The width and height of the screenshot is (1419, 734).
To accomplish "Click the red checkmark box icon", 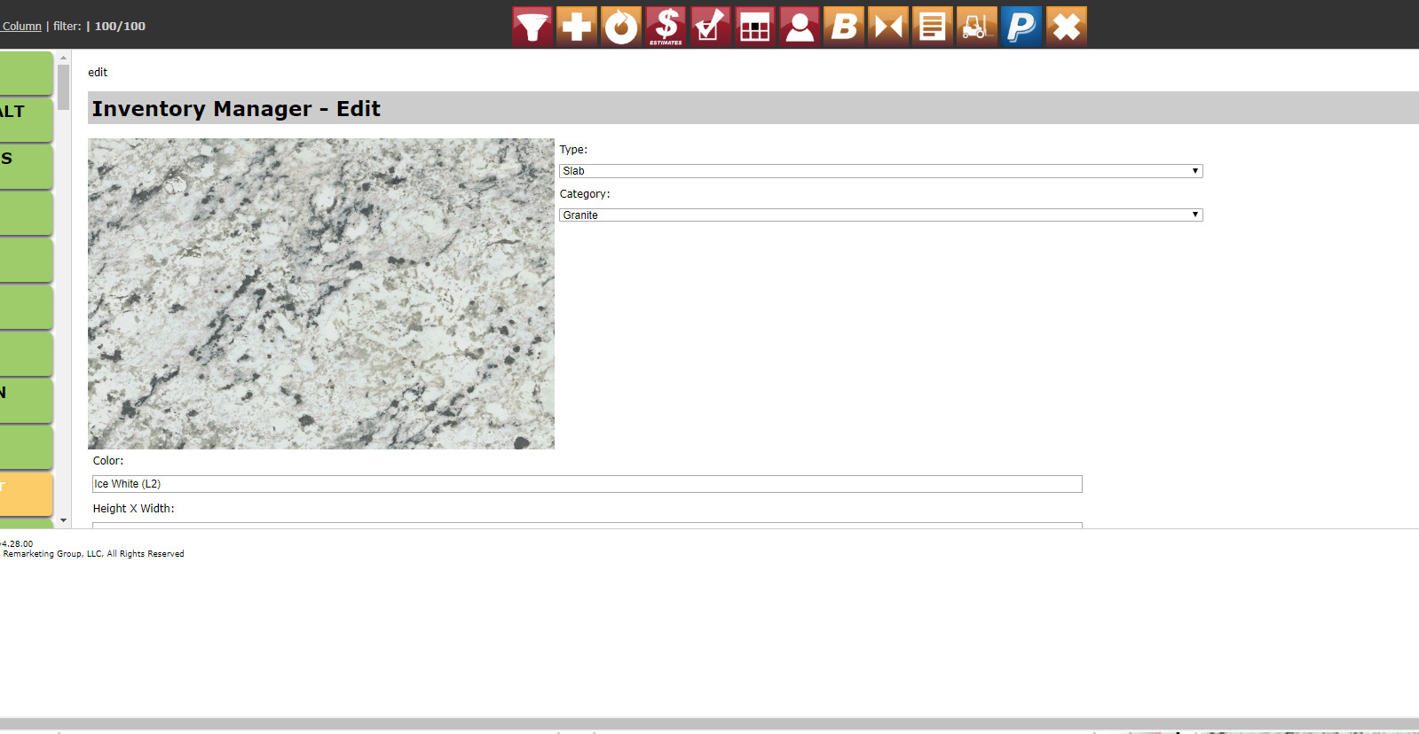I will 710,27.
